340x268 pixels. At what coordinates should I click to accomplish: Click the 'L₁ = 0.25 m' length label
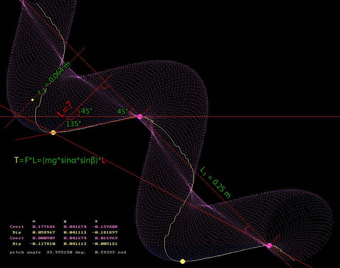point(215,182)
